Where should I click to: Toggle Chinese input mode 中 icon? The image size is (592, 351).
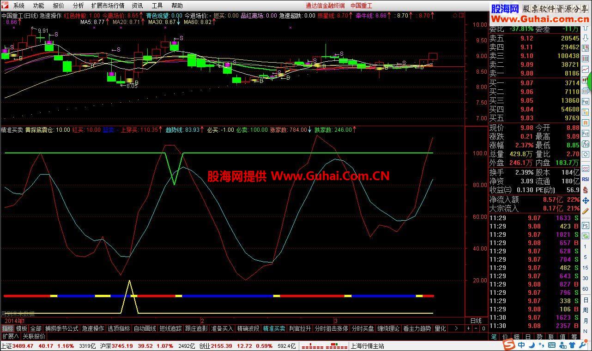(520, 345)
